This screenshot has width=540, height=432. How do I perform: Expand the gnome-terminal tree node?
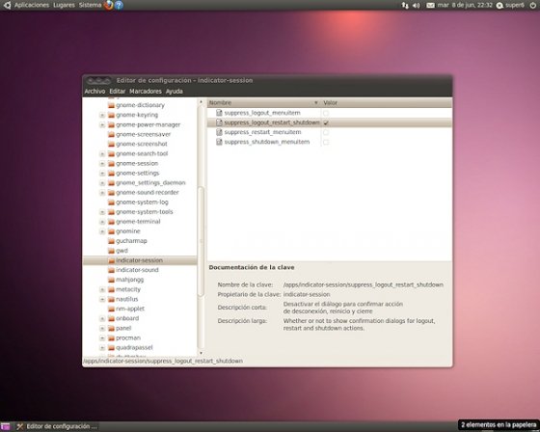coord(102,222)
